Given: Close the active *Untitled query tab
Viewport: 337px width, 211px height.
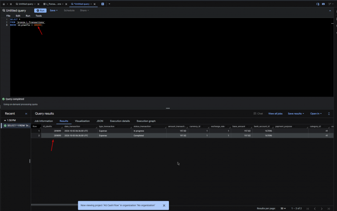Looking at the screenshot, I should [x=95, y=4].
